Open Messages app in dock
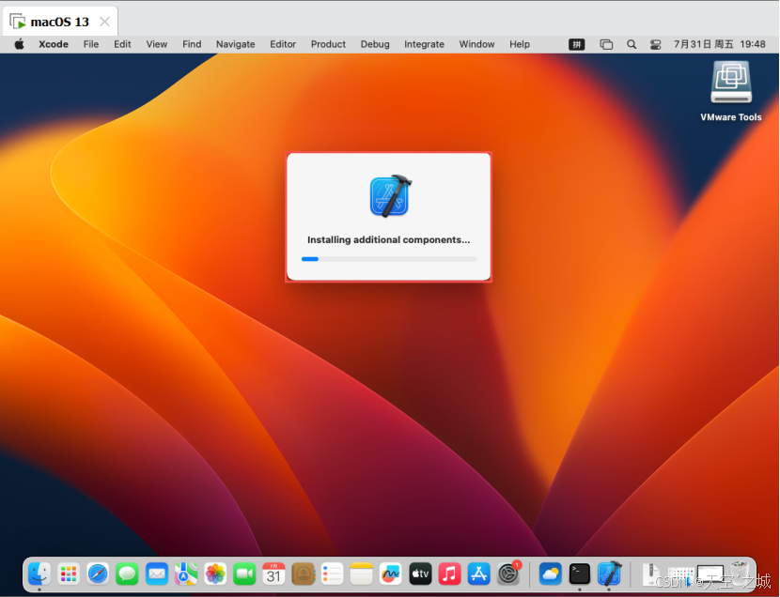Image resolution: width=780 pixels, height=597 pixels. pos(128,574)
